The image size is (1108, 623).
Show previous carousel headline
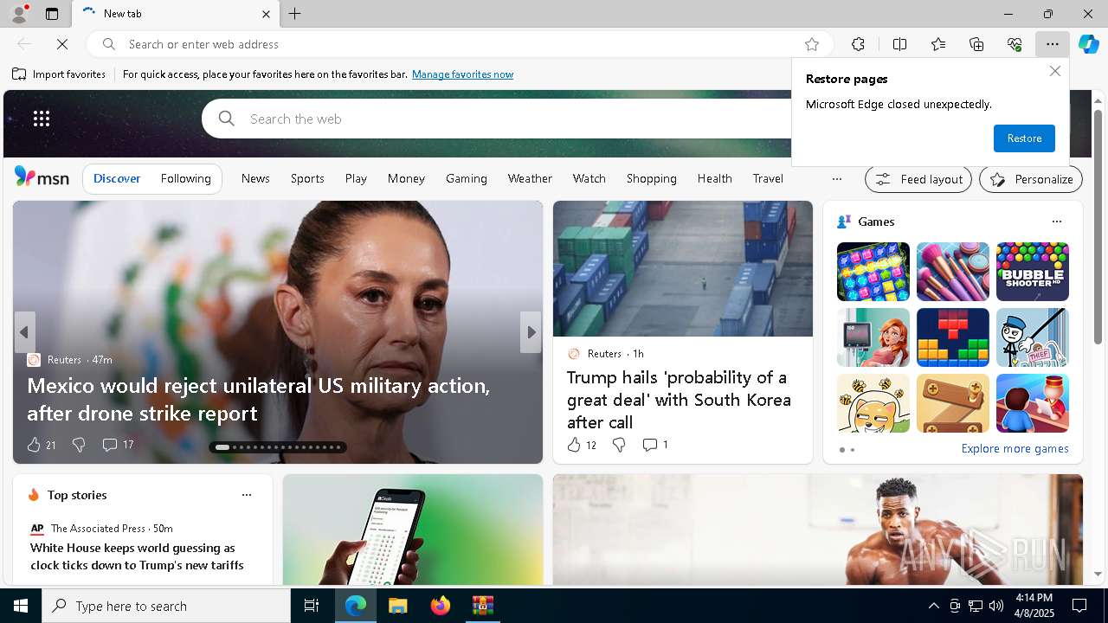click(x=24, y=332)
